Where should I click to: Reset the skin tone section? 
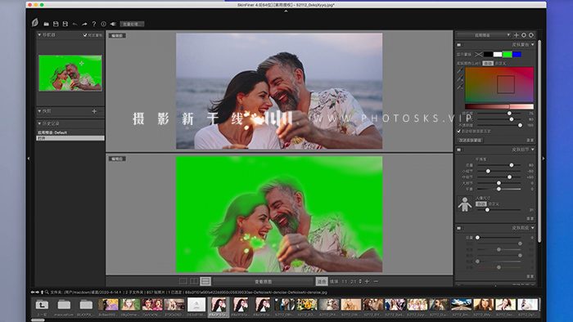(530, 276)
